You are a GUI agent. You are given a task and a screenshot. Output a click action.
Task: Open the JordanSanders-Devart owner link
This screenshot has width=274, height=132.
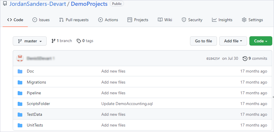(x=38, y=4)
